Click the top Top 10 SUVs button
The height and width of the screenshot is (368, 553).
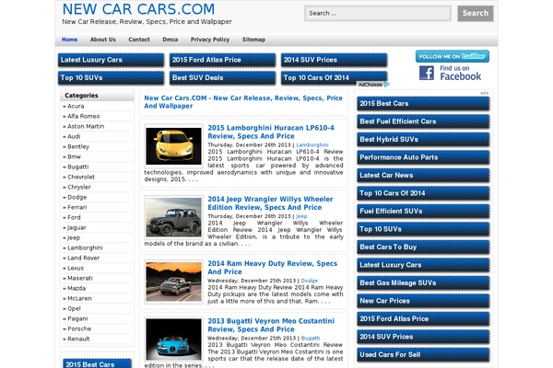111,78
